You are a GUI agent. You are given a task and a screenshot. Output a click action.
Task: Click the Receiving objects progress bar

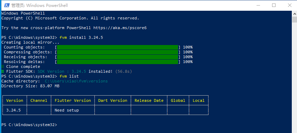pyautogui.click(x=118, y=57)
